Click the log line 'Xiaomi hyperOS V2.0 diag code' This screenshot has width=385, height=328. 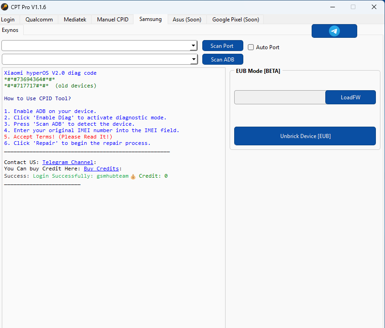click(x=50, y=73)
